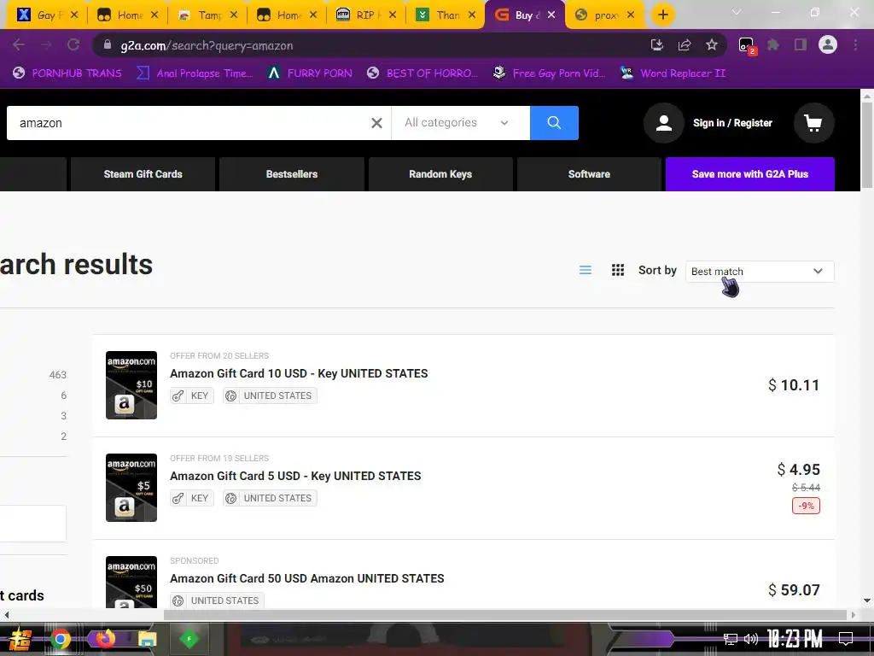Open the Software category
The image size is (874, 656).
point(589,174)
